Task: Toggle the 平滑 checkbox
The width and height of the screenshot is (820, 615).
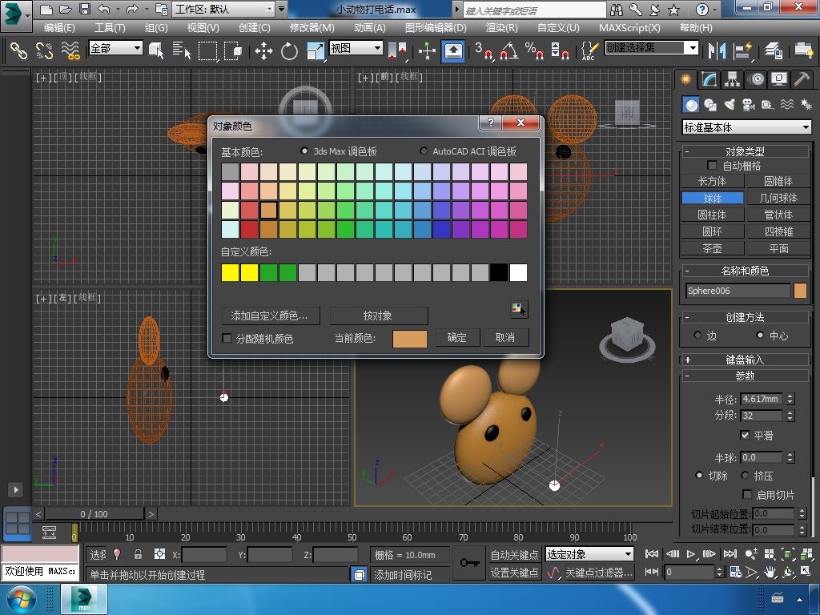Action: [x=746, y=435]
